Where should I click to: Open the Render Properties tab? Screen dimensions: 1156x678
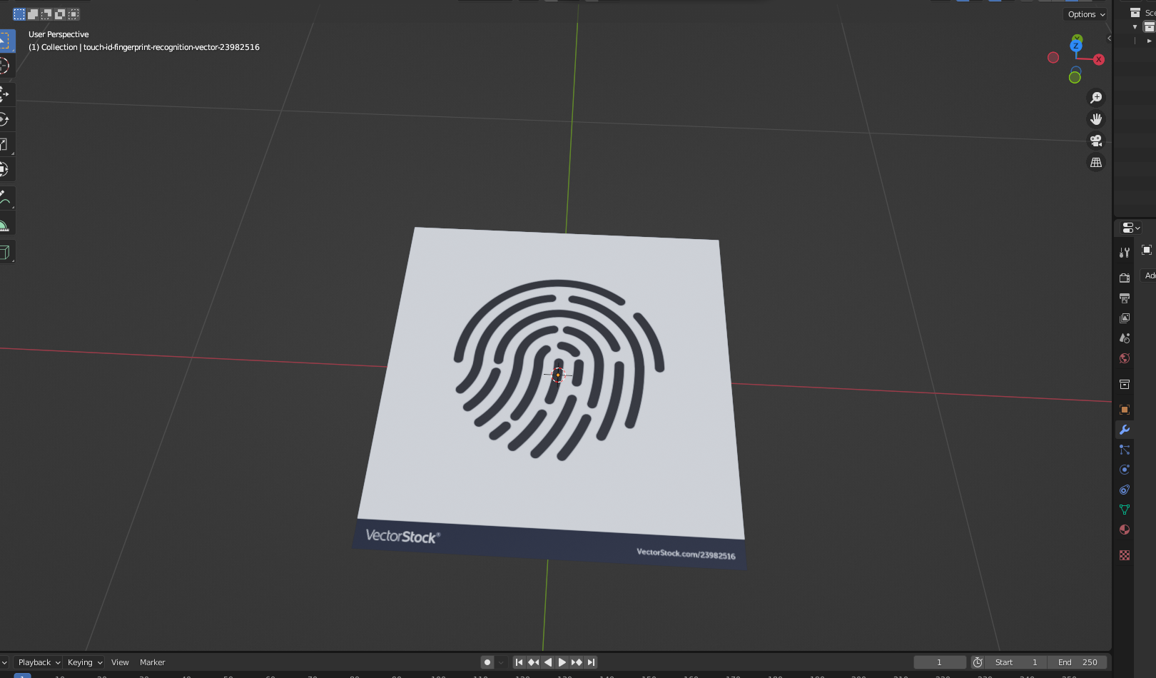(x=1125, y=277)
